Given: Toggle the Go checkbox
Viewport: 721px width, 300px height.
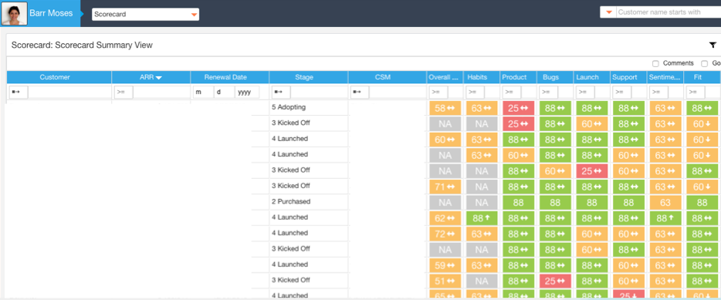Looking at the screenshot, I should pos(704,63).
